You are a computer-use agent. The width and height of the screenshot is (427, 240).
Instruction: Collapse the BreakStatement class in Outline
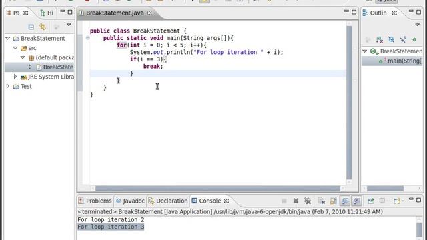[365, 51]
